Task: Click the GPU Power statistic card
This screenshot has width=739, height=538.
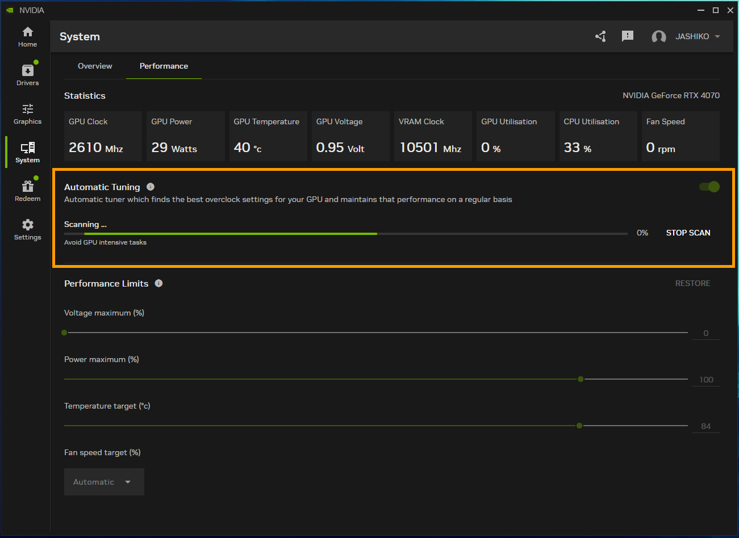Action: pos(186,136)
